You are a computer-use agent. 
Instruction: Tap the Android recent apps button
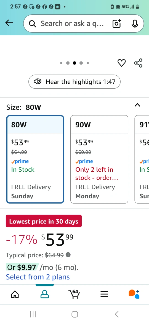[x=33, y=314]
